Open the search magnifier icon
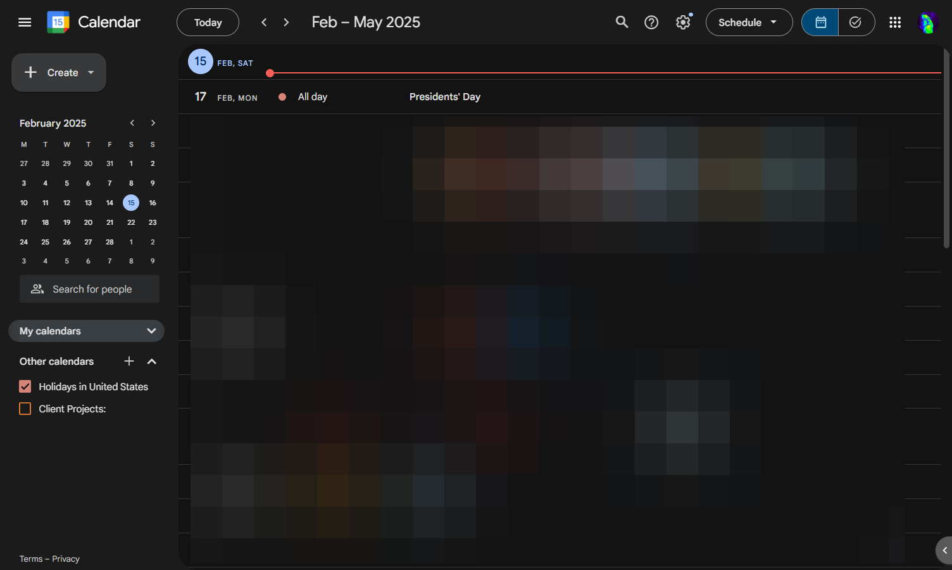Image resolution: width=952 pixels, height=570 pixels. point(622,22)
